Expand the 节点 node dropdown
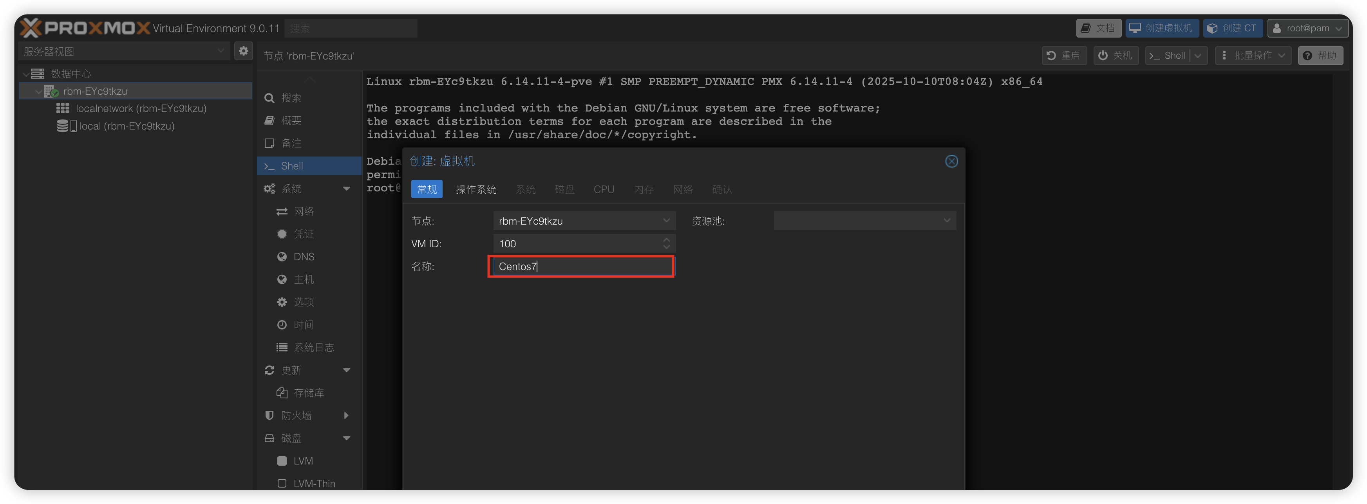This screenshot has height=504, width=1367. 666,221
